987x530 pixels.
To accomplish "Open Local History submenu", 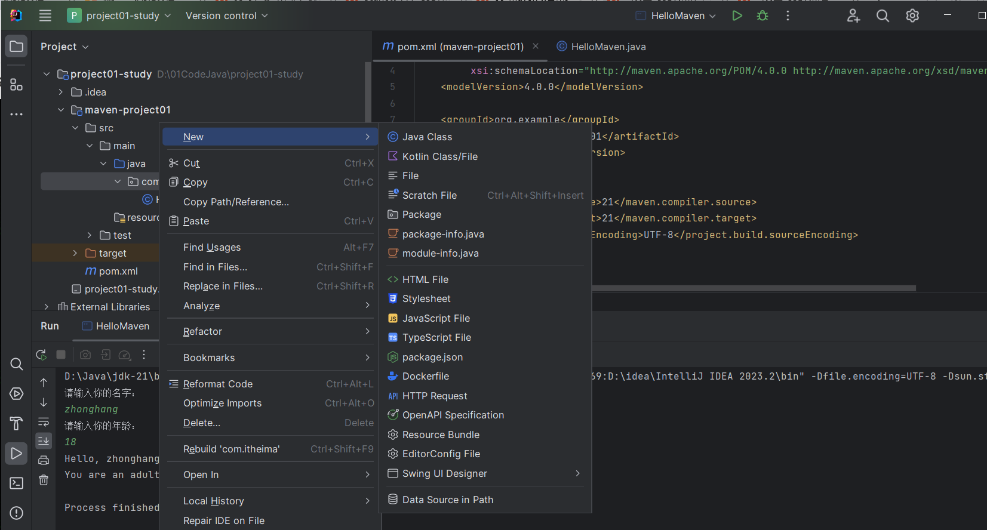I will coord(270,501).
